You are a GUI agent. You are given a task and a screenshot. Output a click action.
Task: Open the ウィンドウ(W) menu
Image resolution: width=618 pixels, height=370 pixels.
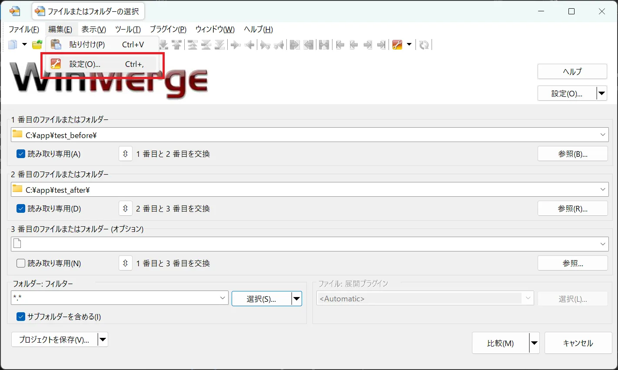[x=215, y=30]
